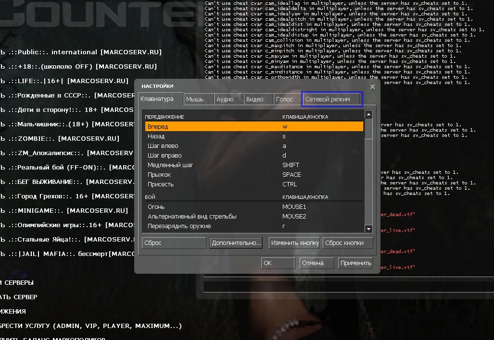Close the Настройки dialog with X
494x340 pixels.
pyautogui.click(x=372, y=86)
